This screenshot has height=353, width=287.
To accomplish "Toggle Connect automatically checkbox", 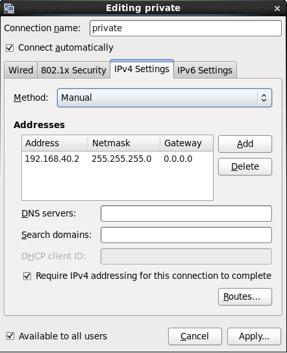I will tap(10, 48).
